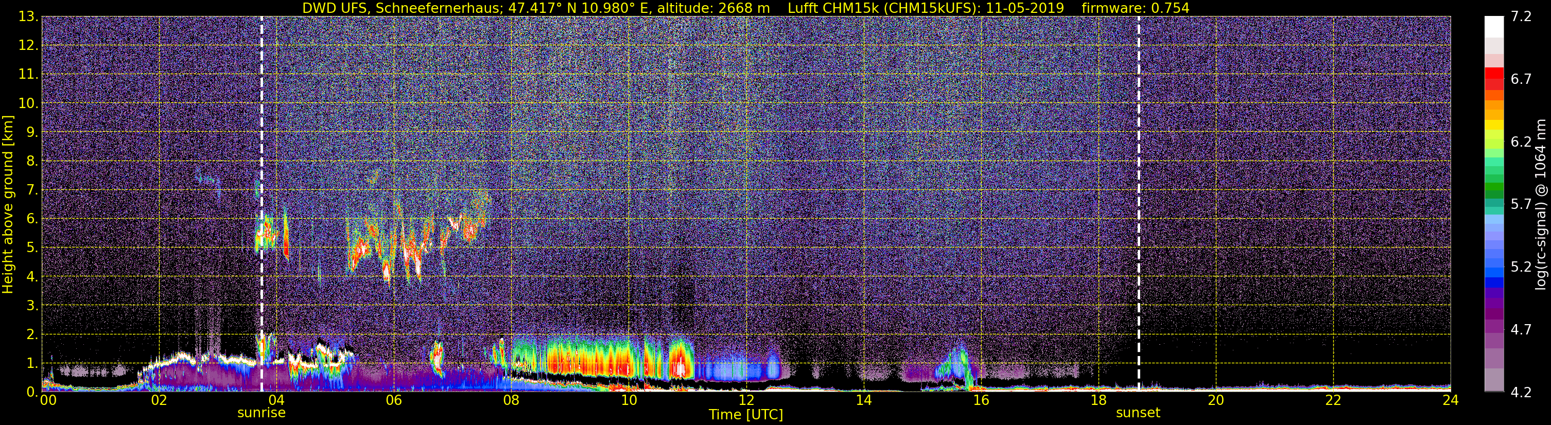This screenshot has width=1551, height=425.
Task: Click the 'sunset' label below the axis
Action: 1138,413
